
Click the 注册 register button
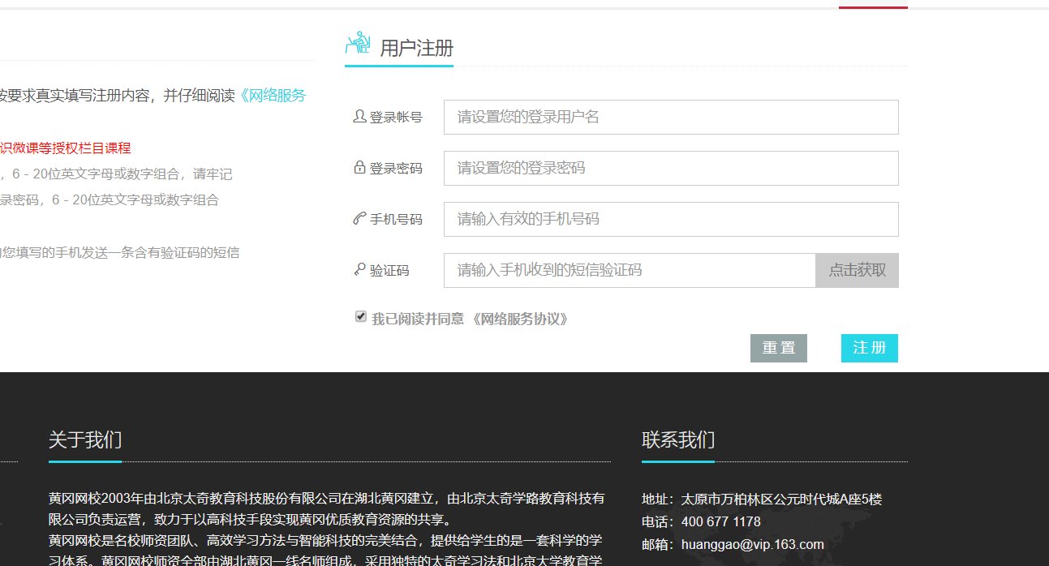click(x=869, y=348)
